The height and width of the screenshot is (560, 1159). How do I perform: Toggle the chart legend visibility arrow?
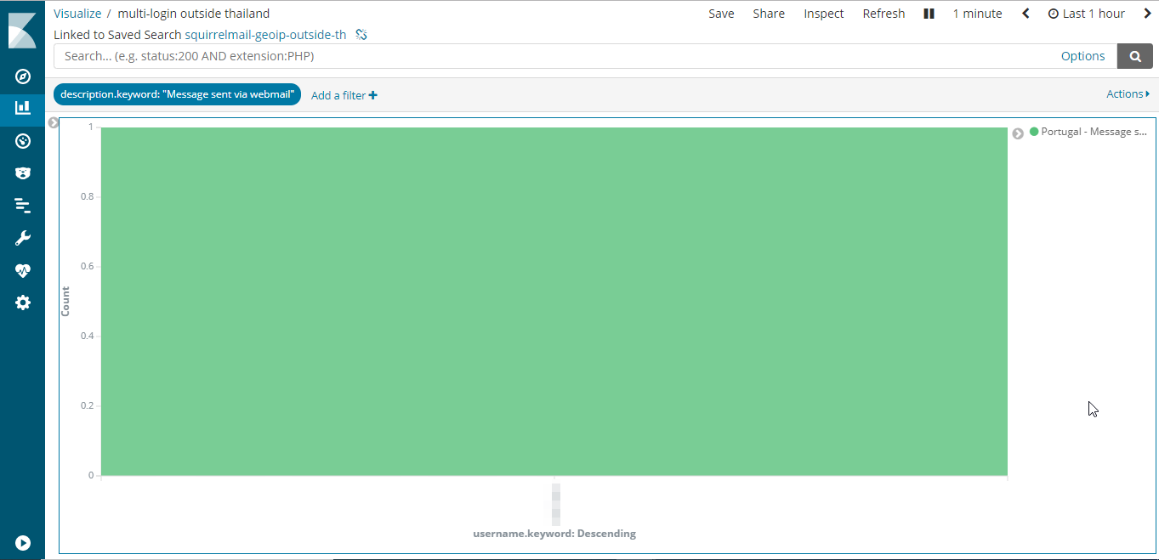coord(1018,133)
